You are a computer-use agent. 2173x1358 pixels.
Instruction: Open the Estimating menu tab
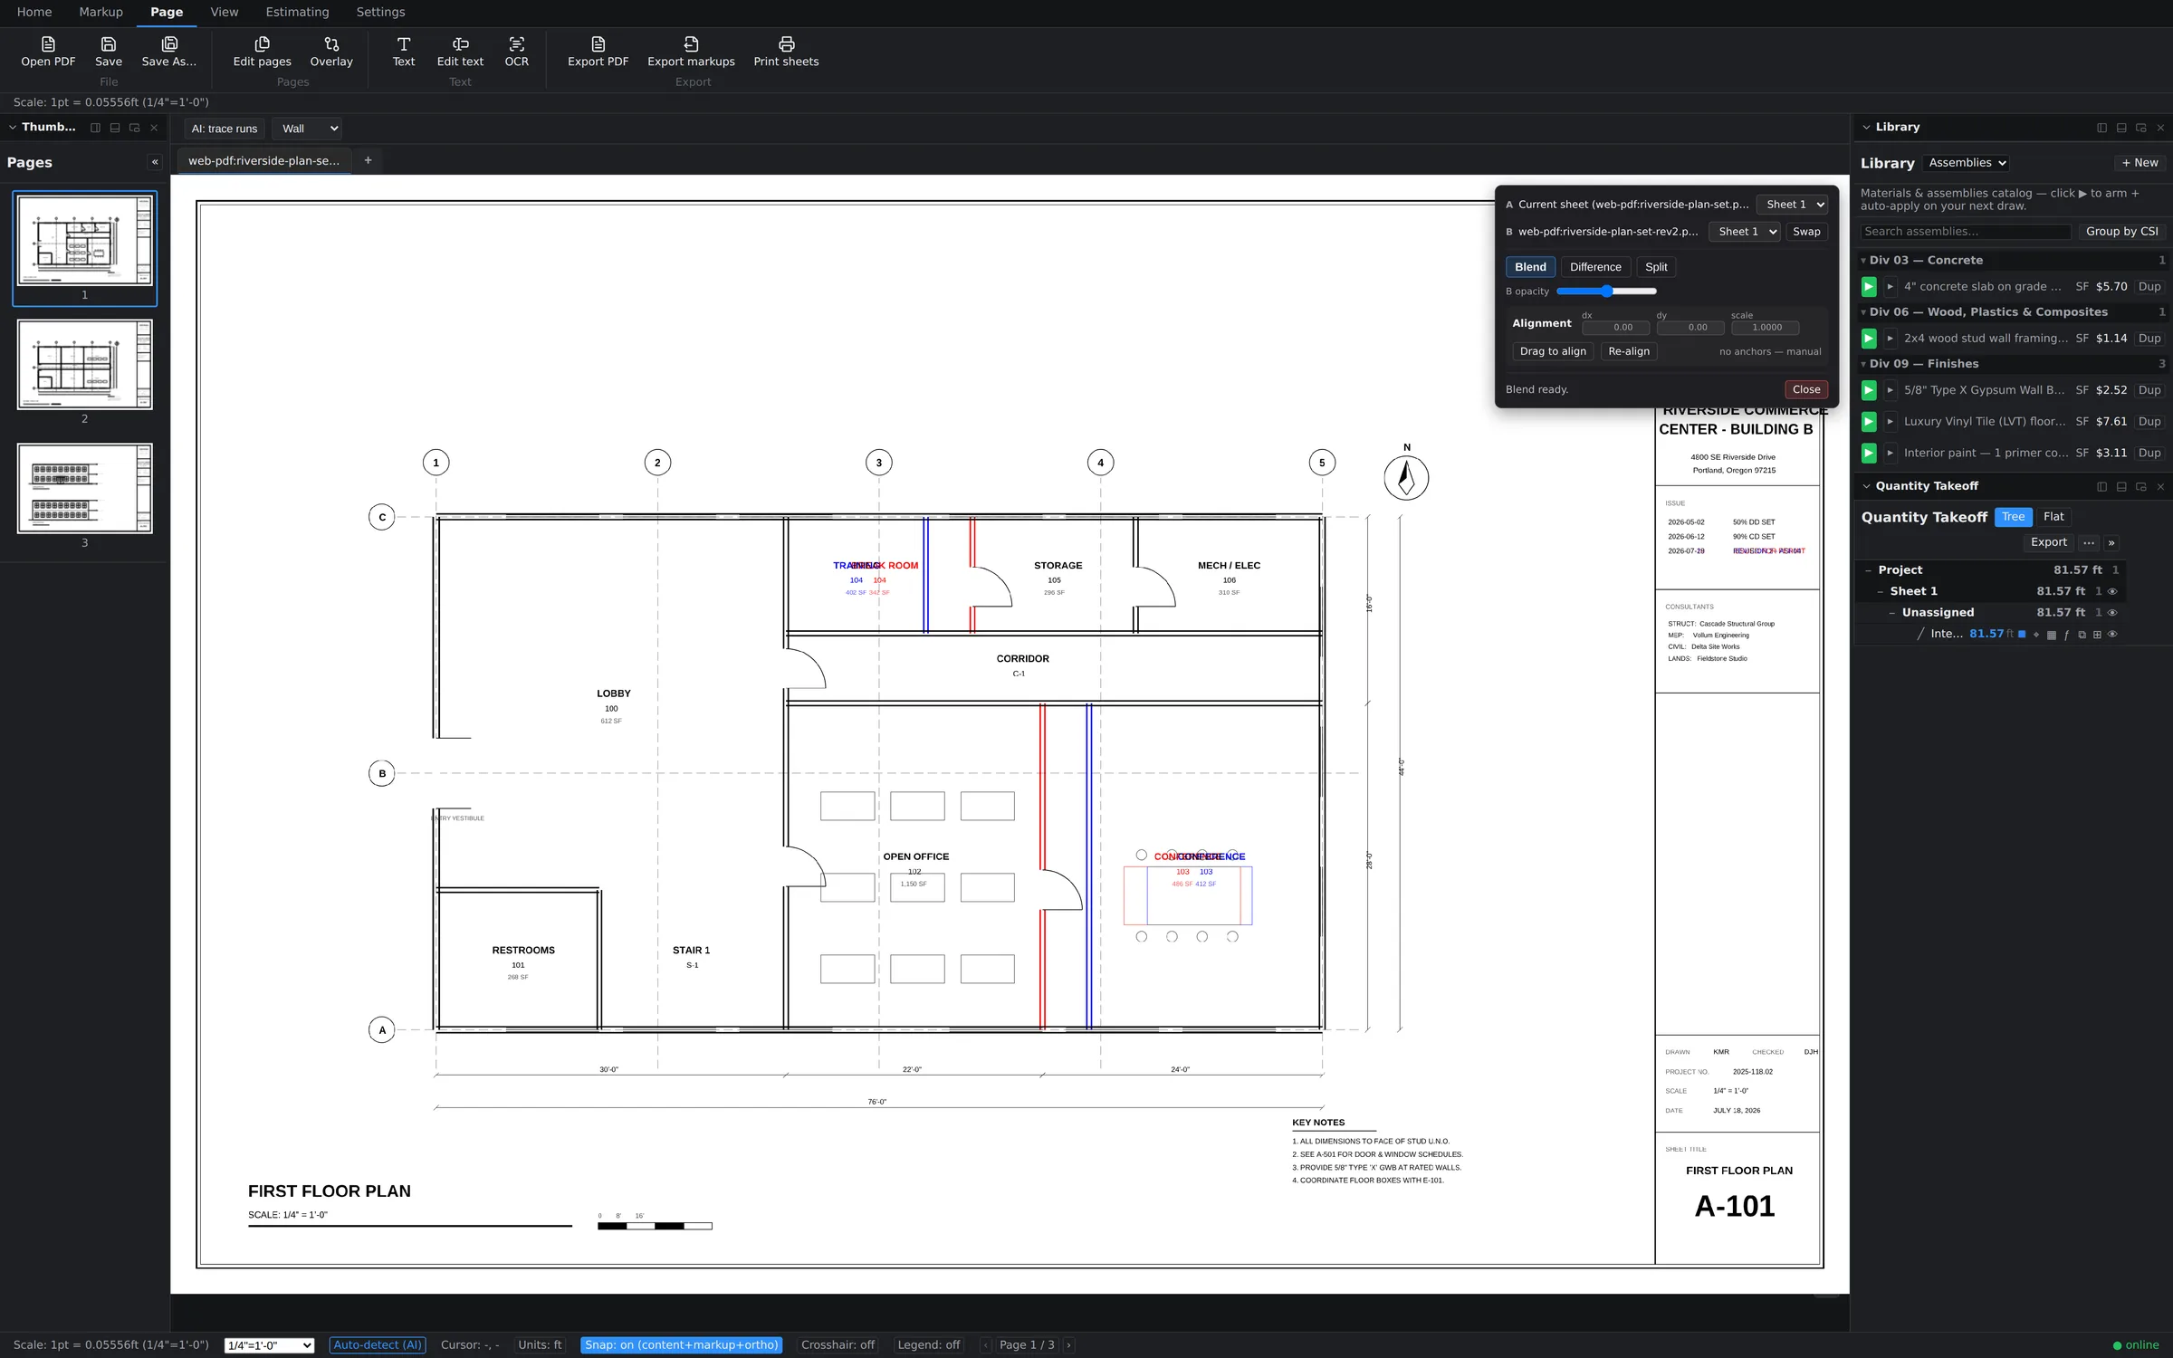[x=297, y=12]
